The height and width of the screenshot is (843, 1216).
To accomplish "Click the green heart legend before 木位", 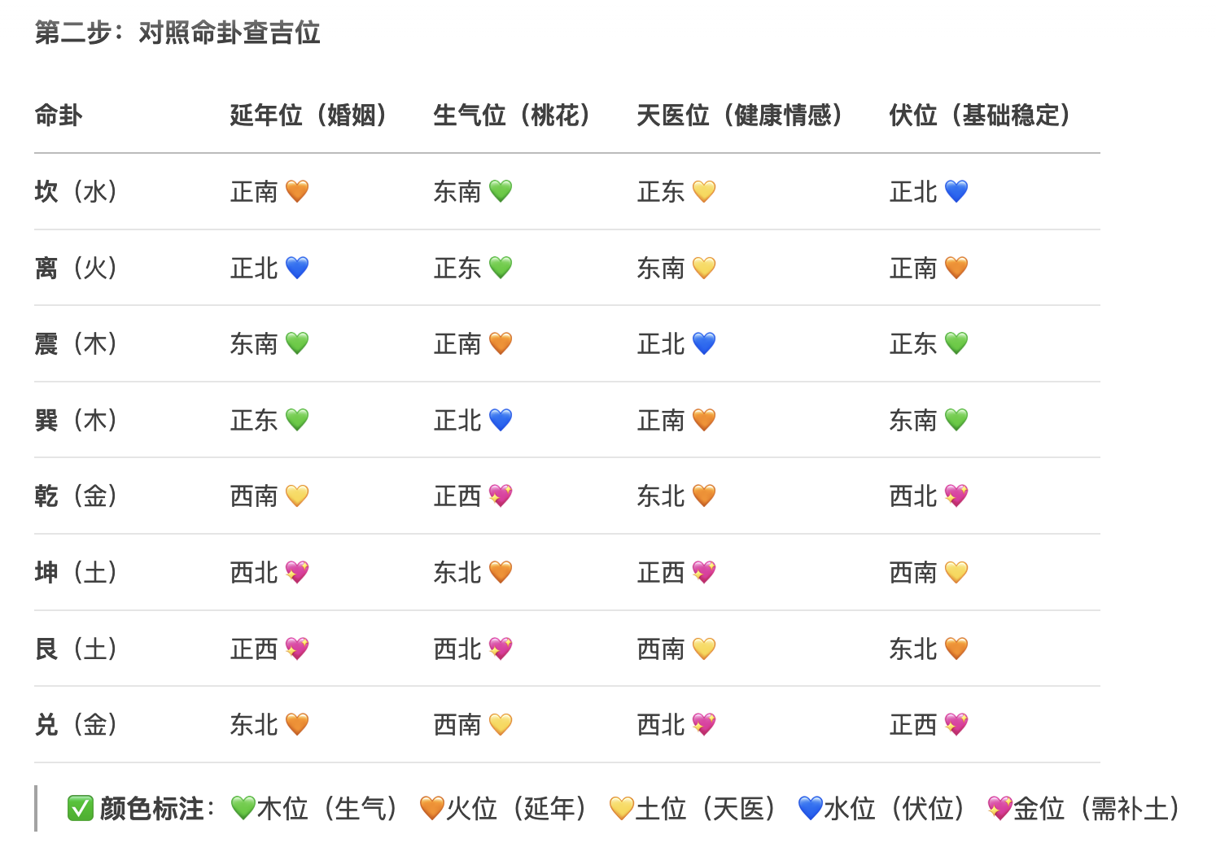I will [243, 808].
